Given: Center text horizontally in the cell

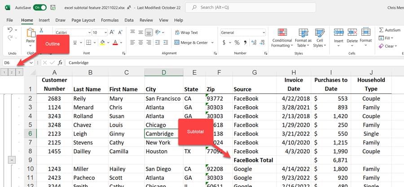Looking at the screenshot, I should pyautogui.click(x=141, y=42).
